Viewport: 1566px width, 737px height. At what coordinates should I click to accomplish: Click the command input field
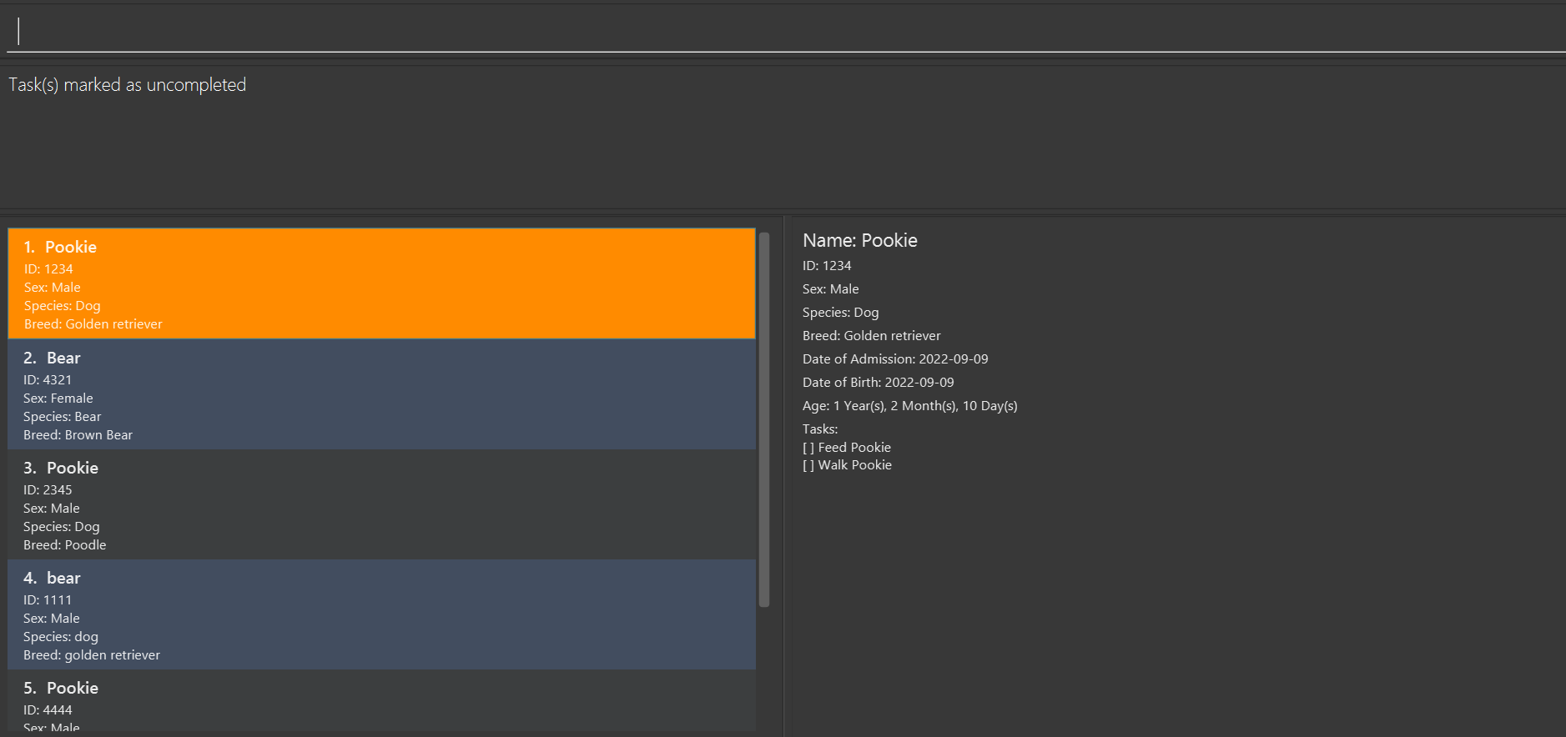coord(784,31)
